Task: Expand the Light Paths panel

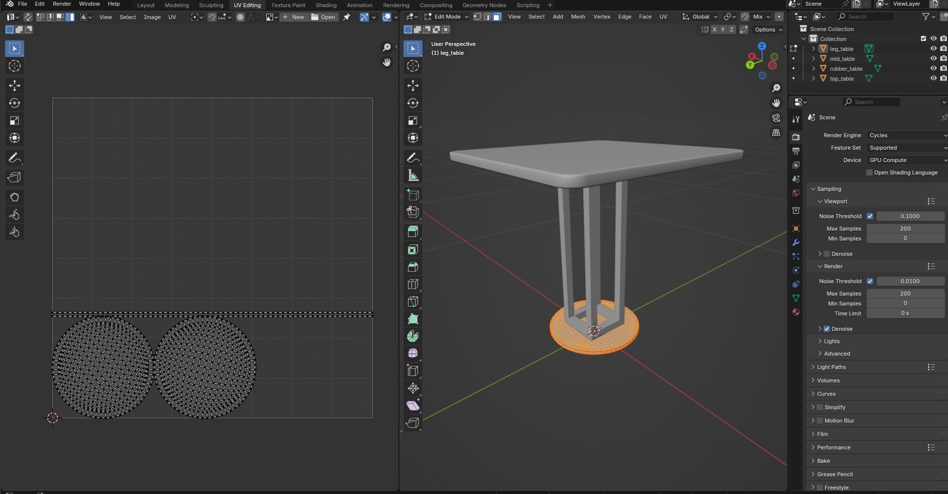Action: click(831, 367)
